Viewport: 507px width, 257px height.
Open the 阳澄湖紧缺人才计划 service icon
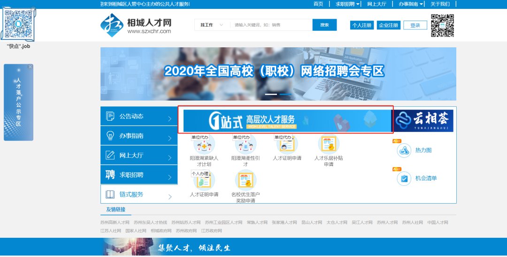click(x=204, y=145)
